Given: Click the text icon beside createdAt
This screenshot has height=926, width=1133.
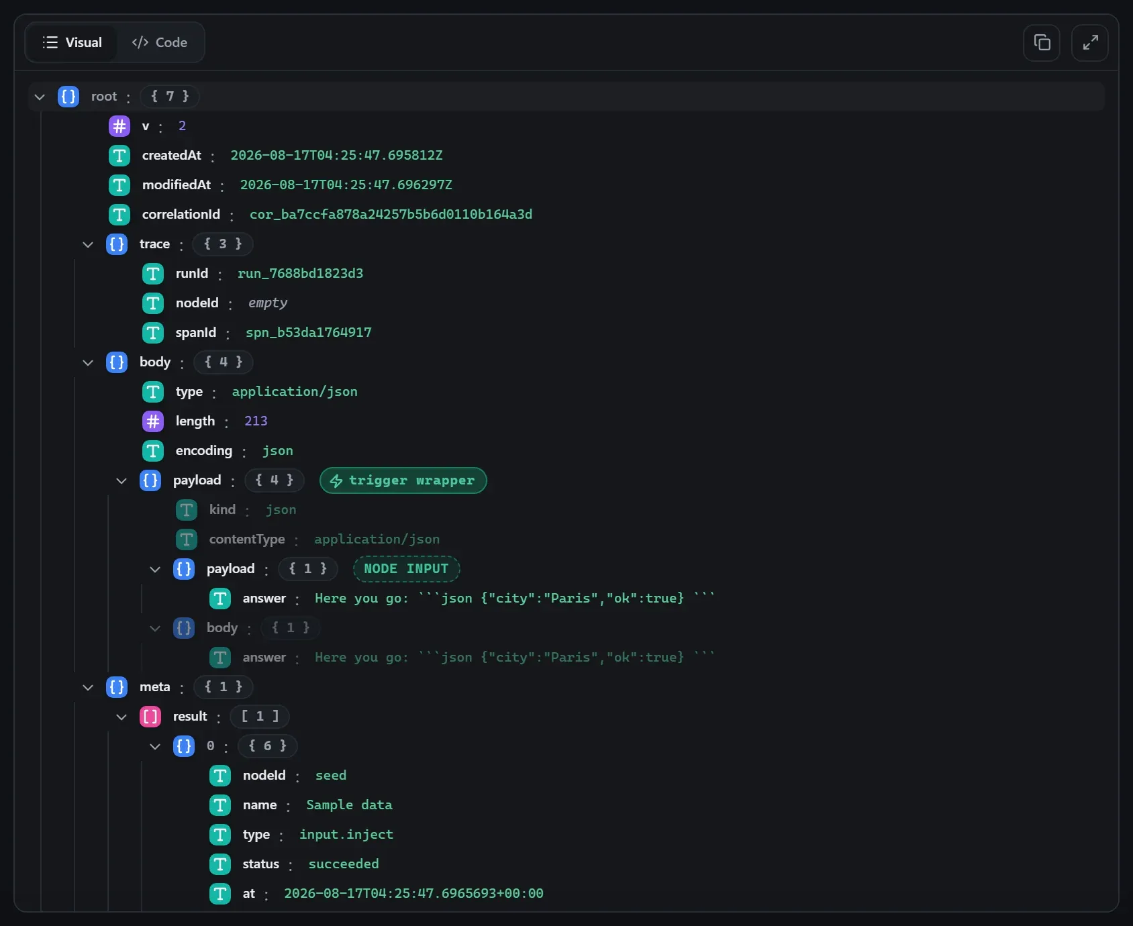Looking at the screenshot, I should (x=119, y=156).
